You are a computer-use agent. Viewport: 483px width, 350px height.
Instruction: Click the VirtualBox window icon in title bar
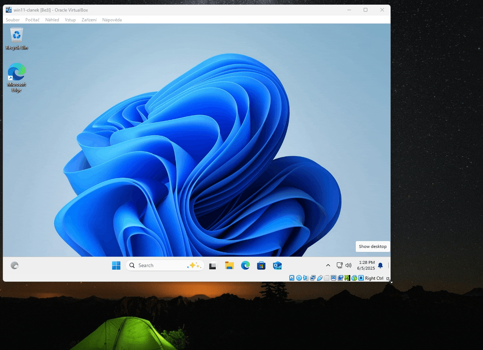9,10
